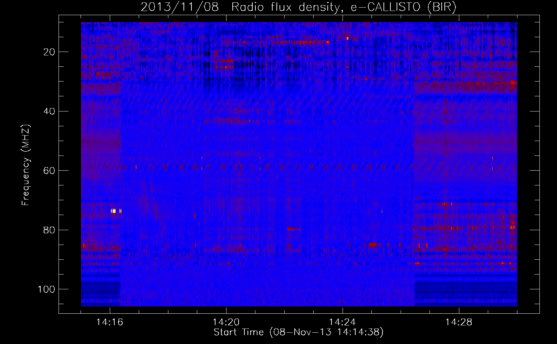Image resolution: width=557 pixels, height=344 pixels.
Task: Click the 14:24 time tick label
Action: [343, 322]
